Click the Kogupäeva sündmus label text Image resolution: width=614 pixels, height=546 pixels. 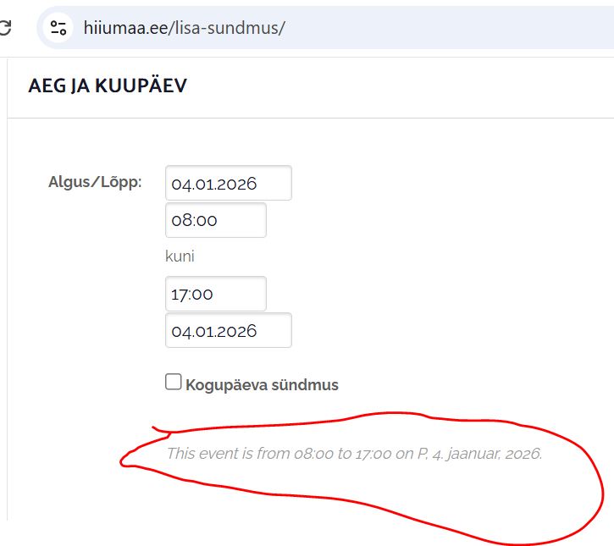(262, 385)
